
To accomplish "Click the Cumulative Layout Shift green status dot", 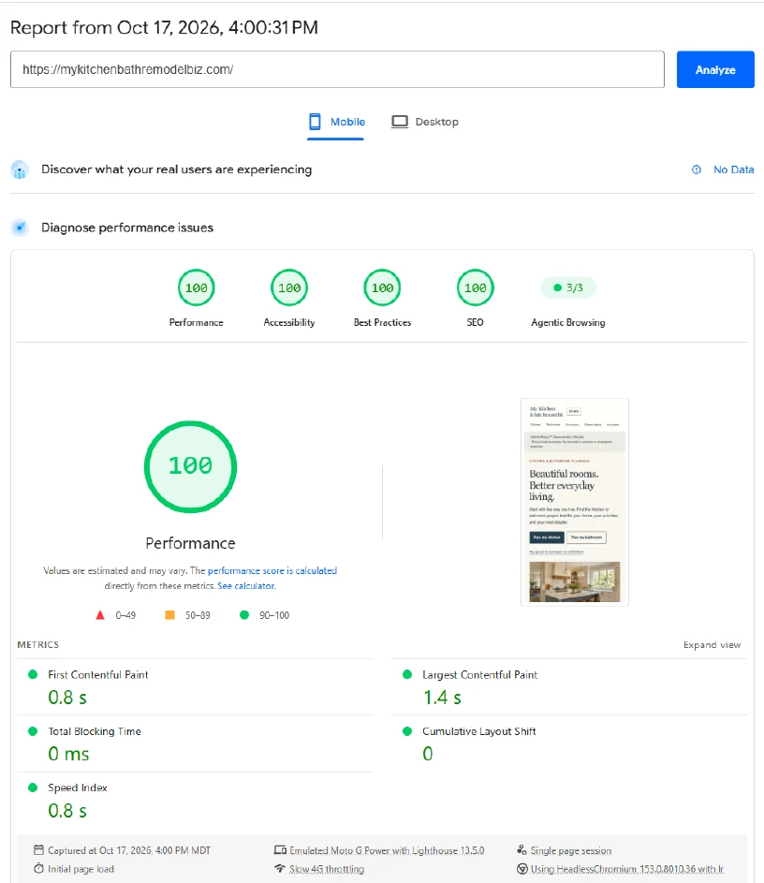I will [407, 731].
